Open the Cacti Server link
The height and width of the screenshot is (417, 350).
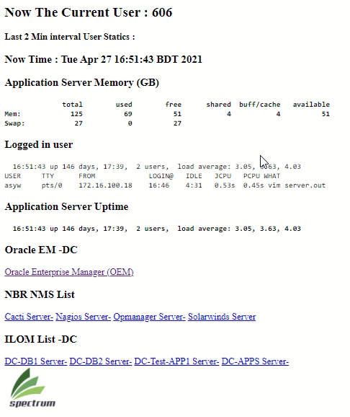click(x=29, y=317)
